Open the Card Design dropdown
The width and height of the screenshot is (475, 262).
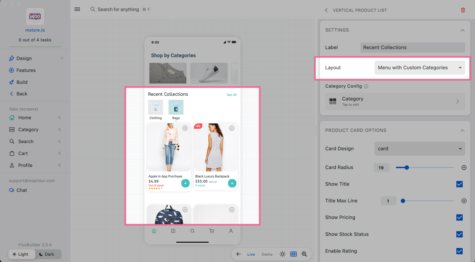419,149
